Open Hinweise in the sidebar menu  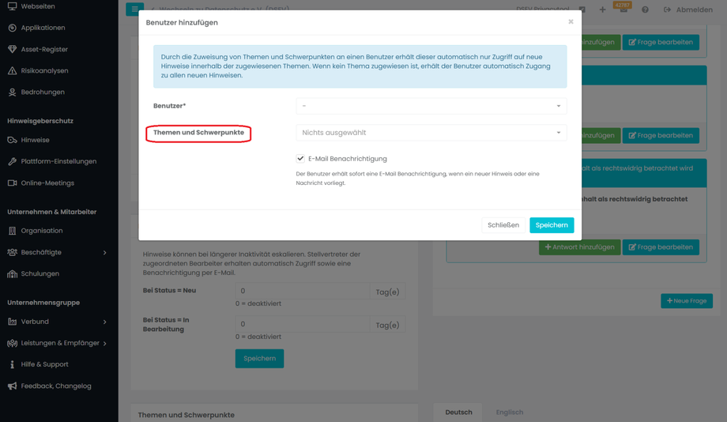[35, 140]
